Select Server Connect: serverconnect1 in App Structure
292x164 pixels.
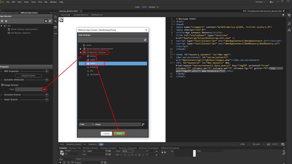(22, 30)
